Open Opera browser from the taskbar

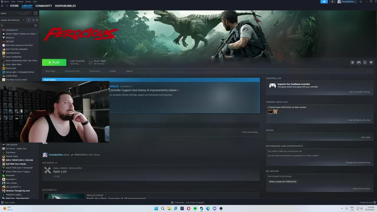pyautogui.click(x=188, y=208)
